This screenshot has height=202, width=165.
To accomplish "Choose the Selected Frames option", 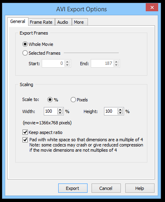I will (x=25, y=53).
